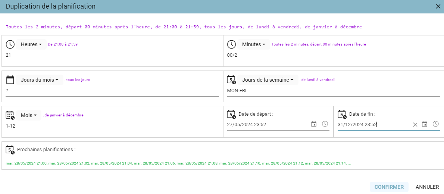Screen dimensions: 444x194
Task: Open the time picker for Date de fin
Action: [435, 124]
